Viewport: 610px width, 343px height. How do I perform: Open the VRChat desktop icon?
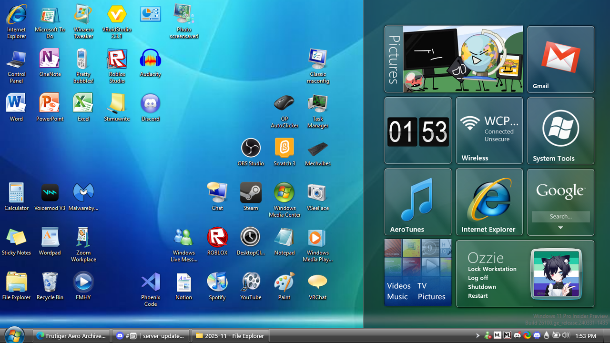(x=318, y=286)
